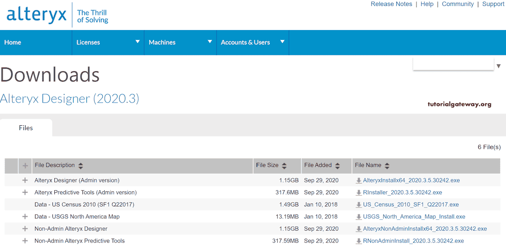Click download icon for AlteryxNonAdminInstallx64 exe
The width and height of the screenshot is (506, 247).
(359, 229)
